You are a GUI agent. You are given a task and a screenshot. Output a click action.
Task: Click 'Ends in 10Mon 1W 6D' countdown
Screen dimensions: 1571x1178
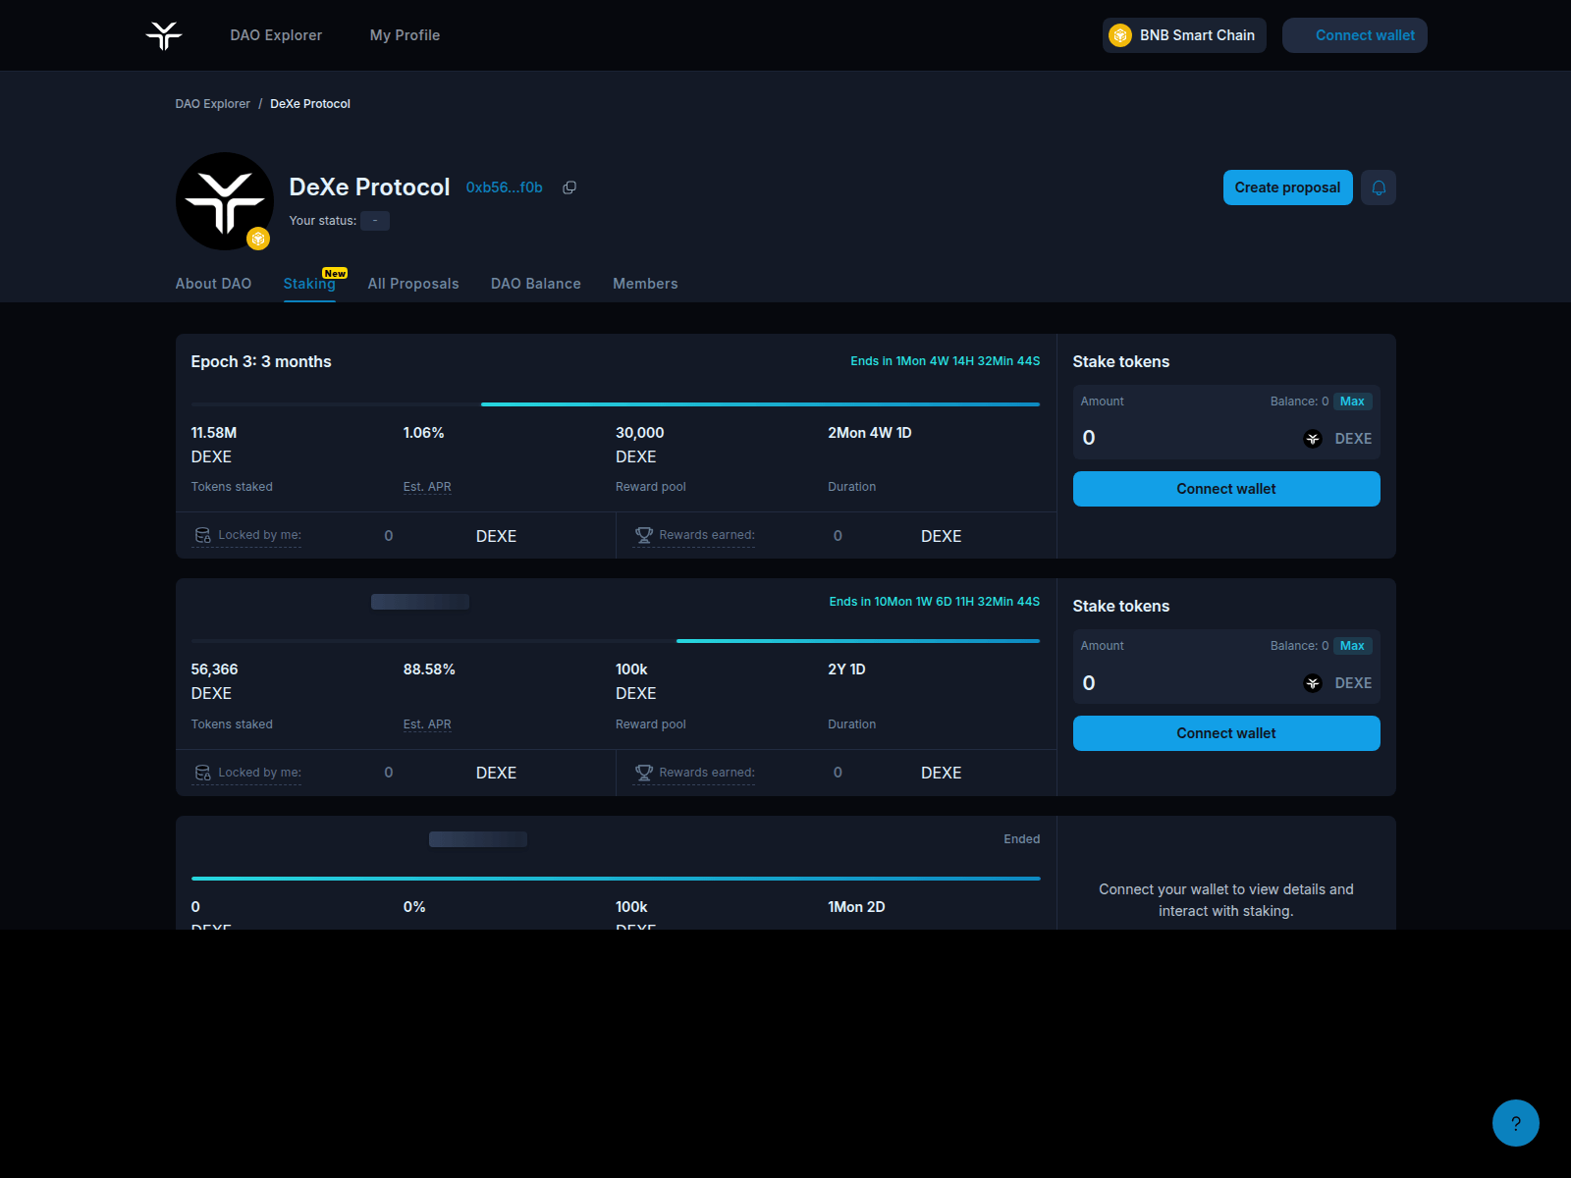(934, 602)
